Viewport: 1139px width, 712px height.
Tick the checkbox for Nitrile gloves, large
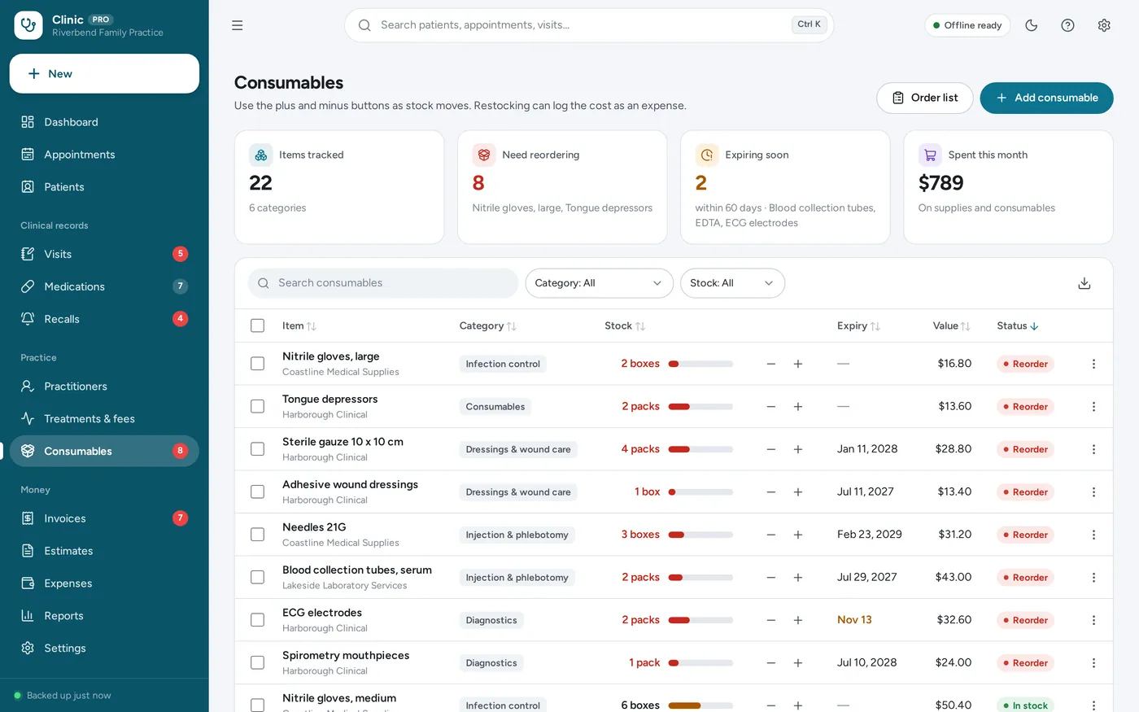point(258,364)
